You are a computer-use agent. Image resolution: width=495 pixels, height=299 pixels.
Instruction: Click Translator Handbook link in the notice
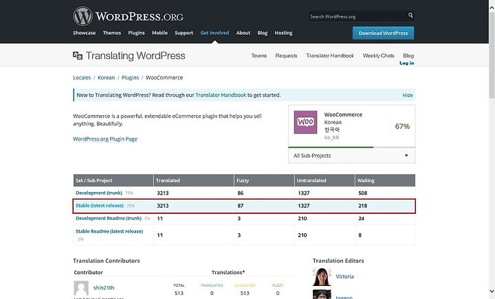(221, 95)
